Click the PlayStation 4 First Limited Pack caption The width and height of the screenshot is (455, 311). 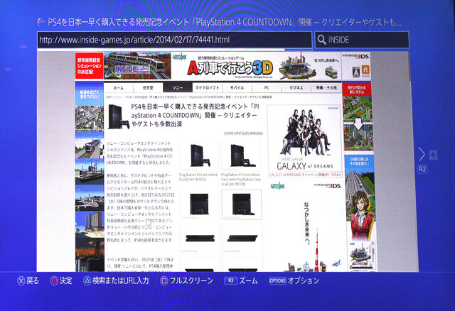[198, 177]
